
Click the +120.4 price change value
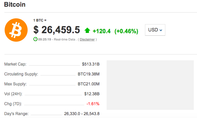click(x=102, y=31)
